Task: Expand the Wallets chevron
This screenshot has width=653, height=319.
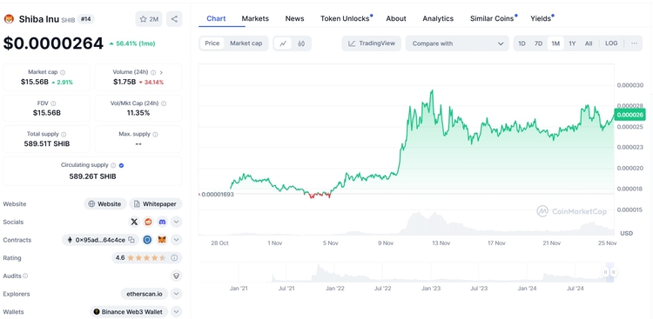Action: (176, 311)
